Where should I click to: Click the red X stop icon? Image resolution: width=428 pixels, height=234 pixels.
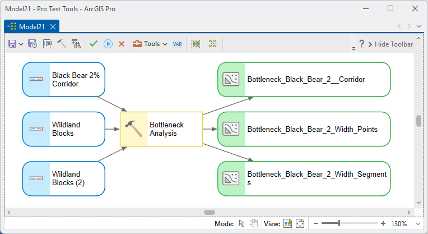122,44
